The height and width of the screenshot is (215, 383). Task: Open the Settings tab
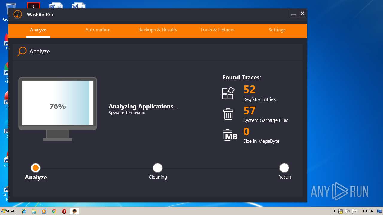277,30
